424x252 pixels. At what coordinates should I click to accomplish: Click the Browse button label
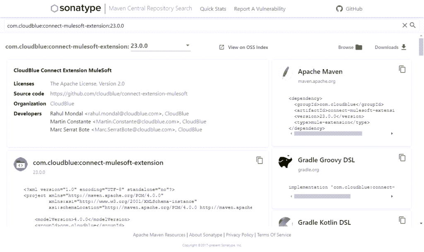pos(346,47)
